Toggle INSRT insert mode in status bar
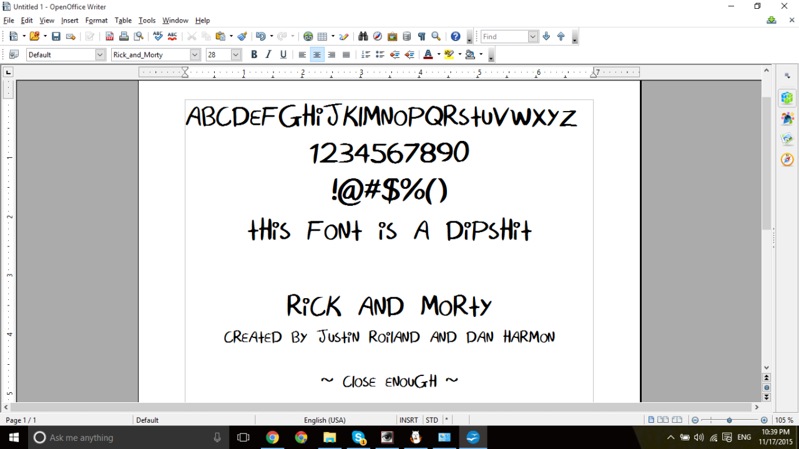The image size is (799, 449). 409,420
